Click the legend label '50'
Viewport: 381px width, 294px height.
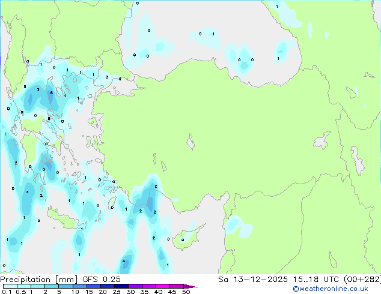click(186, 292)
